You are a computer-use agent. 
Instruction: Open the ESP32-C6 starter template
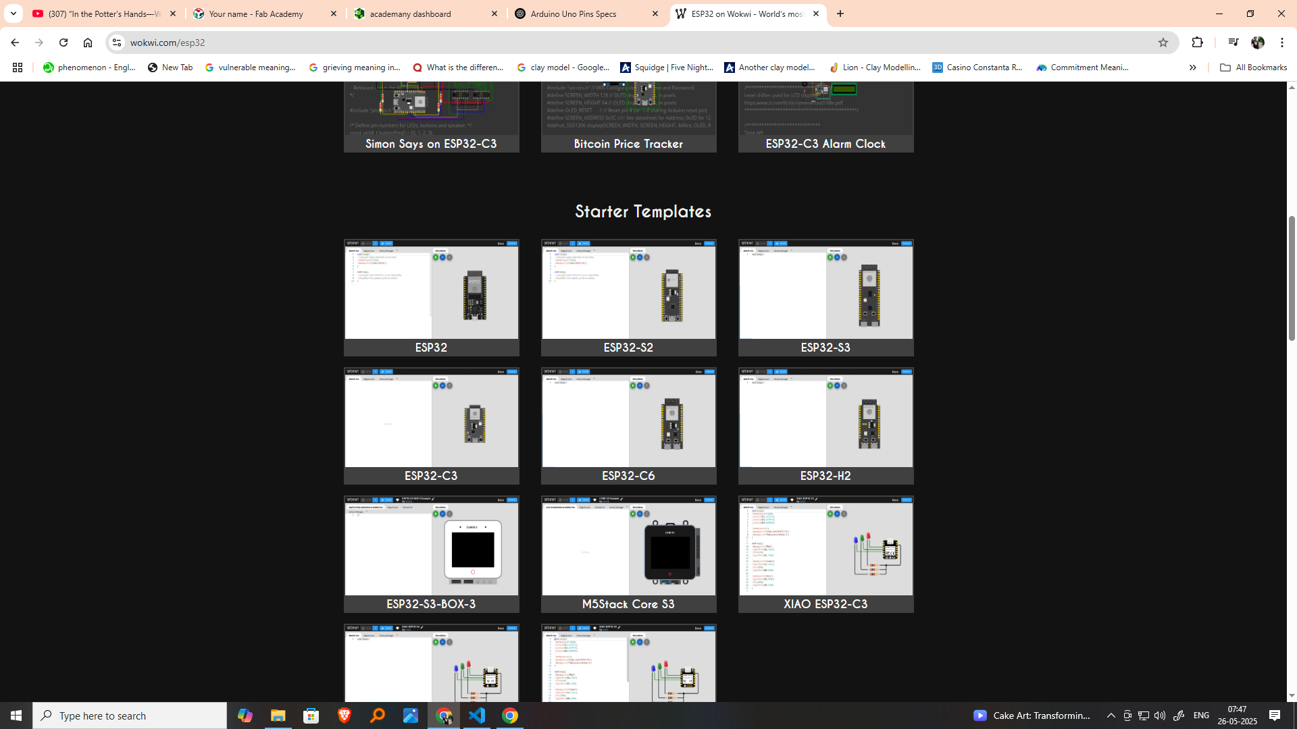pyautogui.click(x=628, y=425)
